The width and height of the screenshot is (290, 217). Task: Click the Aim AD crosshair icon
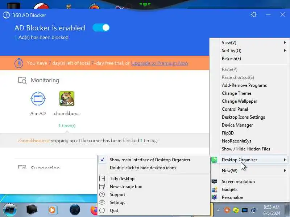tap(38, 99)
